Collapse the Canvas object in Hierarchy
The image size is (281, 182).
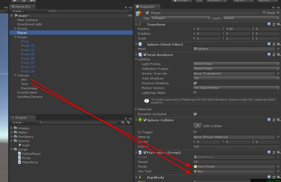tap(16, 75)
